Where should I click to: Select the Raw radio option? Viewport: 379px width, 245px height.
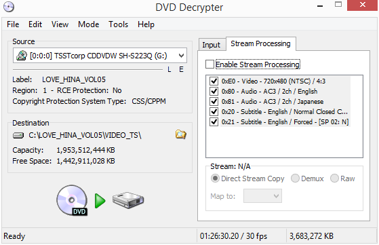tap(334, 178)
